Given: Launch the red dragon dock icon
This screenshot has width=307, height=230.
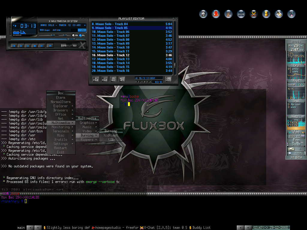Looking at the screenshot, I should (x=216, y=14).
